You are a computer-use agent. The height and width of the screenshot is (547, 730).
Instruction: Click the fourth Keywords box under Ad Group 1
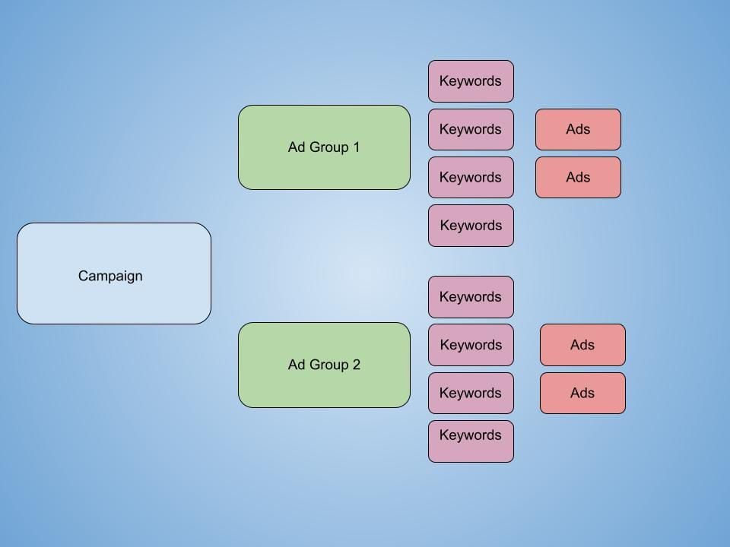pos(471,226)
